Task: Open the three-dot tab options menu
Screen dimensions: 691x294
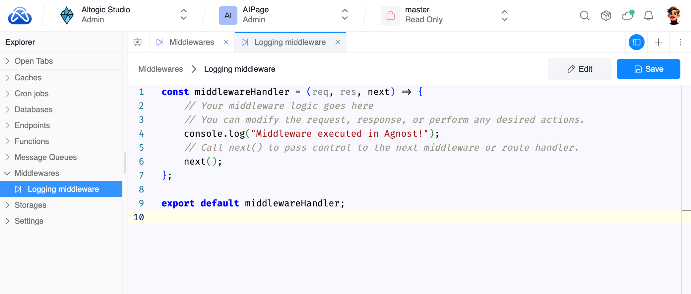Action: tap(680, 42)
